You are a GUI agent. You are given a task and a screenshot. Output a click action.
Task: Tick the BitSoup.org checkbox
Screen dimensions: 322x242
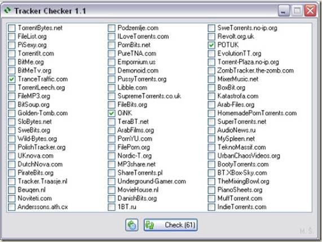(11, 105)
